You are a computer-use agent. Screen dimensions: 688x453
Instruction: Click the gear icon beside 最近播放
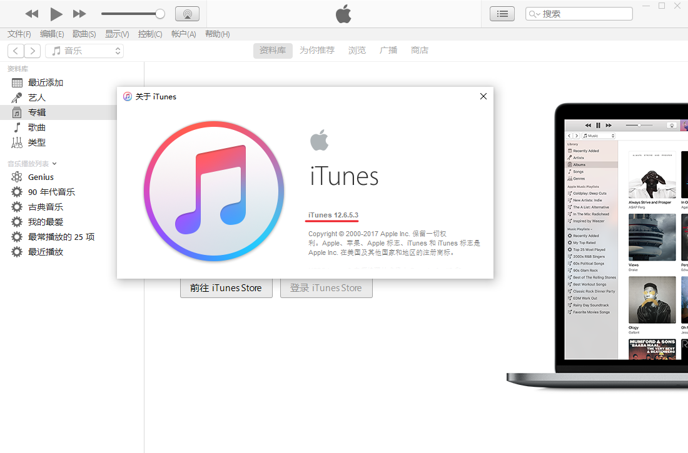(17, 252)
